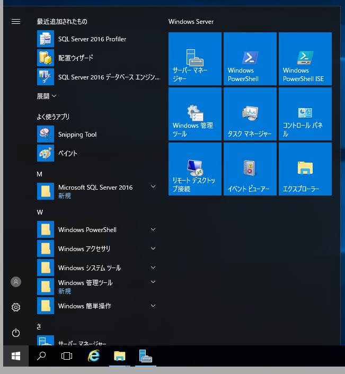Open サーバー マネージャー entry under さ
This screenshot has width=345, height=374.
(96, 341)
